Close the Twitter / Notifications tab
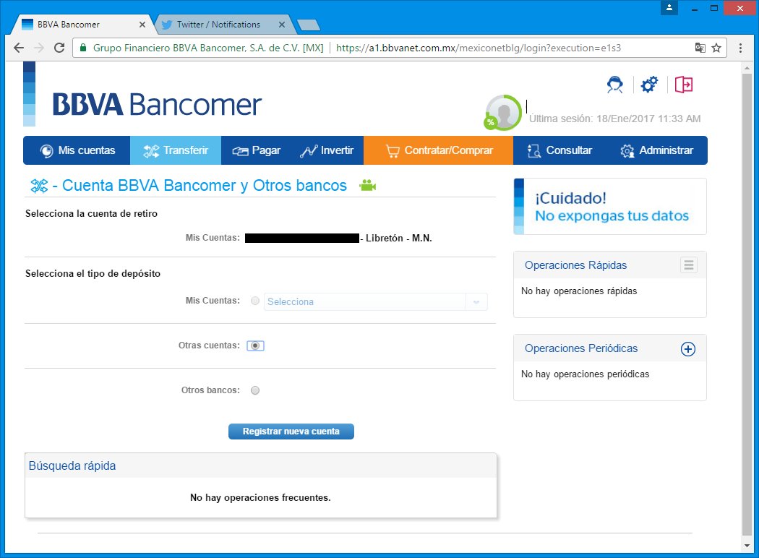 [282, 24]
